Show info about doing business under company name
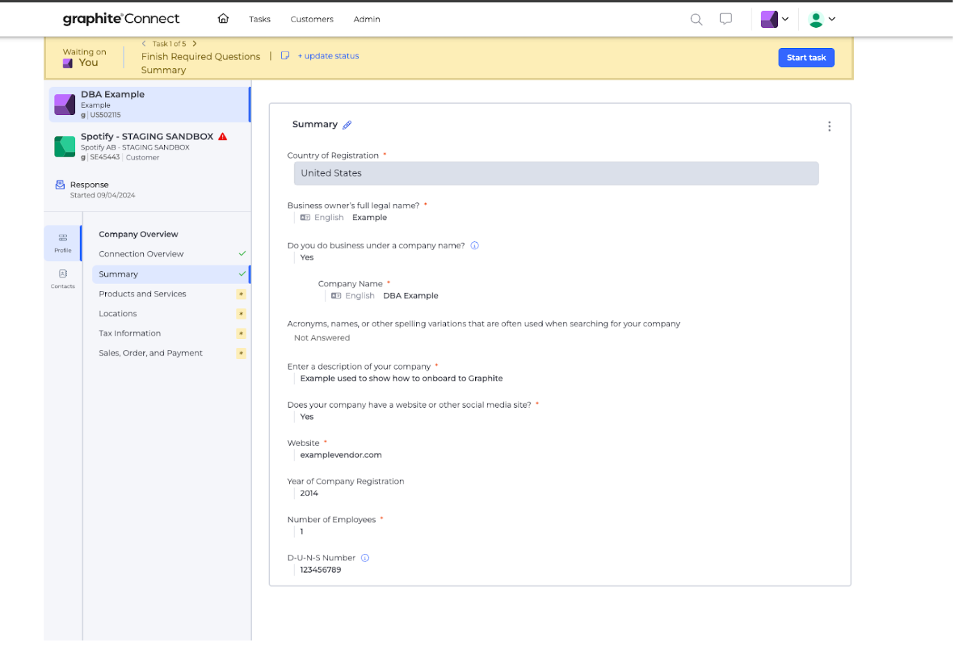956x650 pixels. point(475,246)
